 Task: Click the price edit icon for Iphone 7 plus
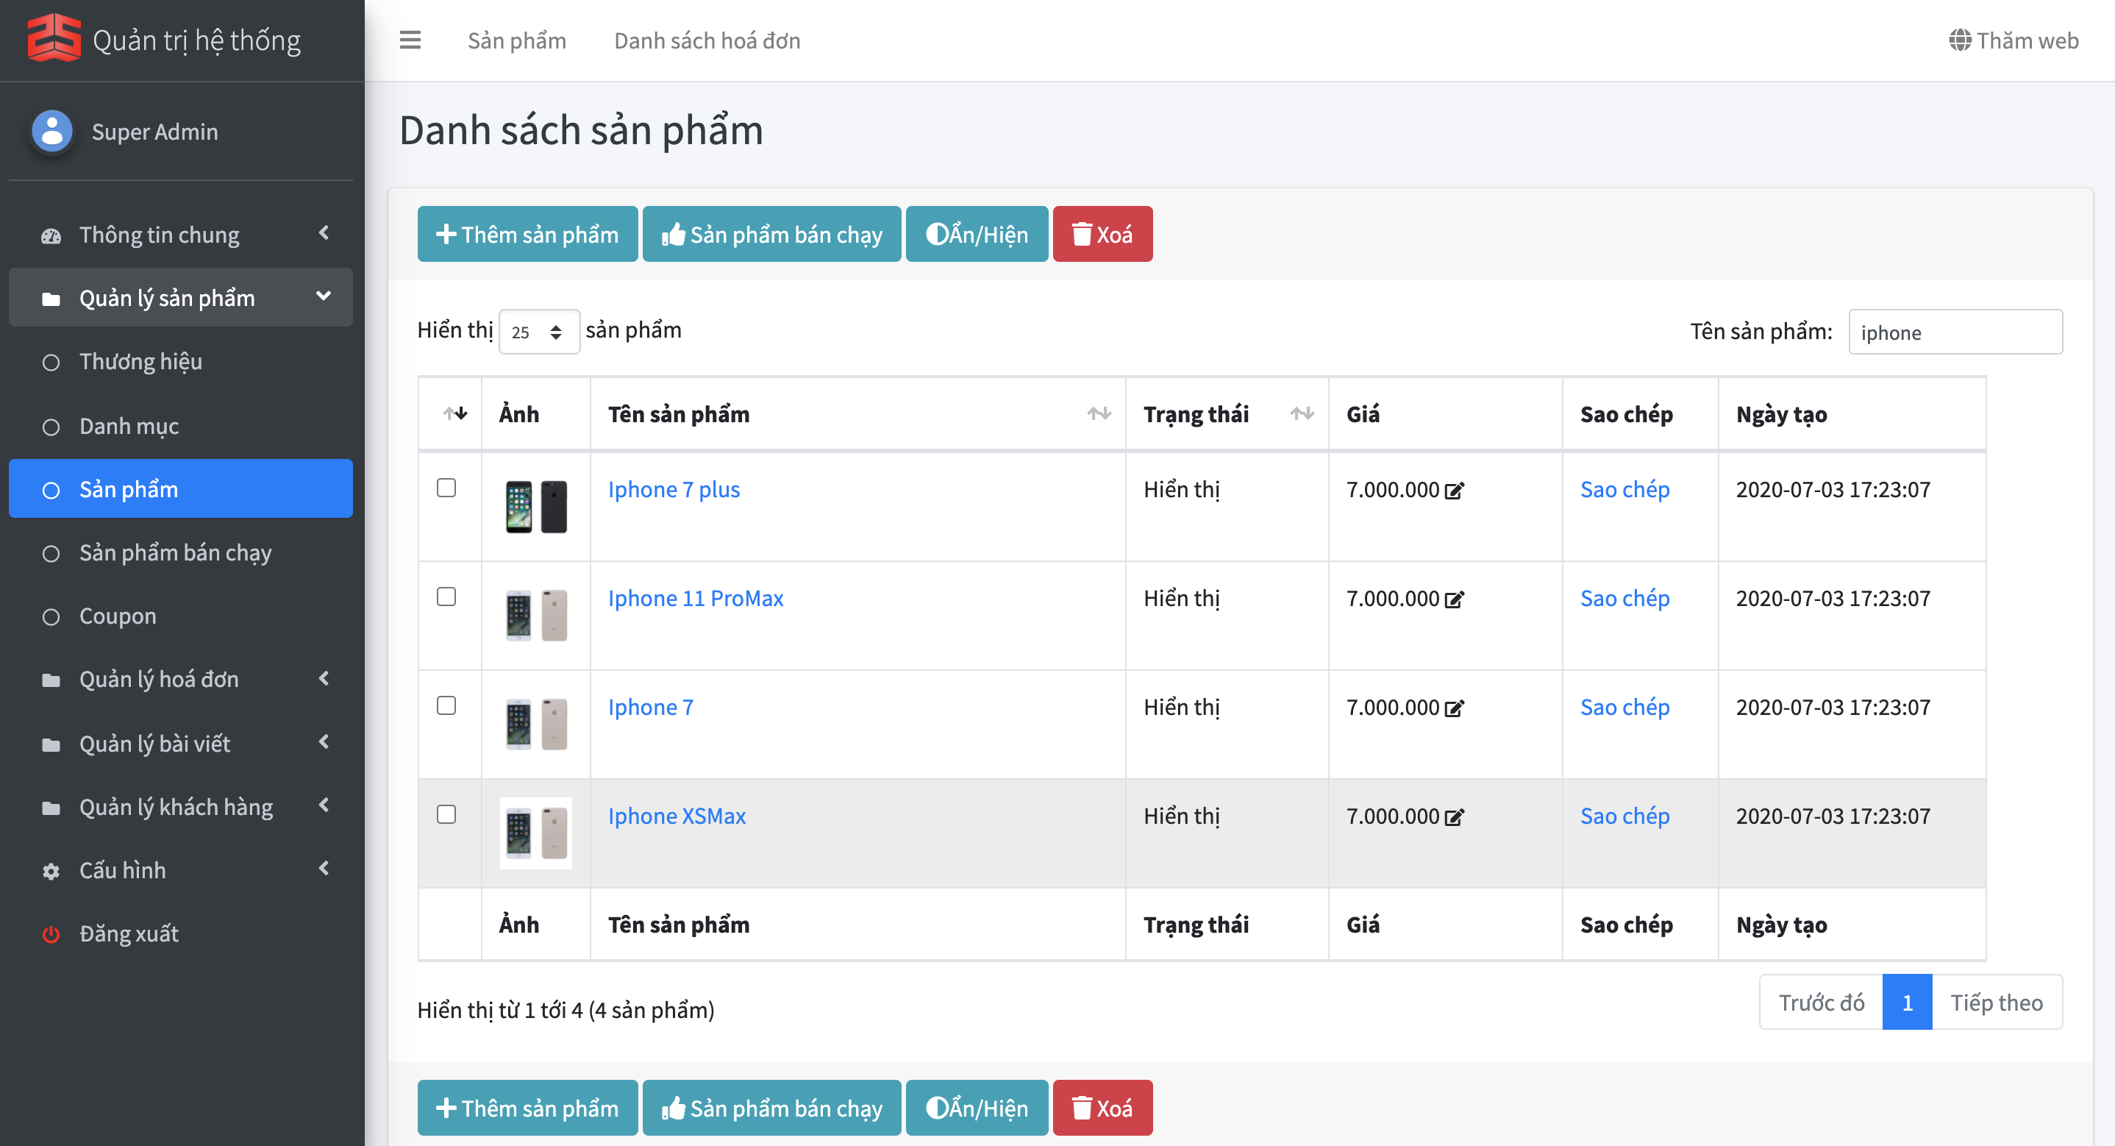coord(1454,491)
